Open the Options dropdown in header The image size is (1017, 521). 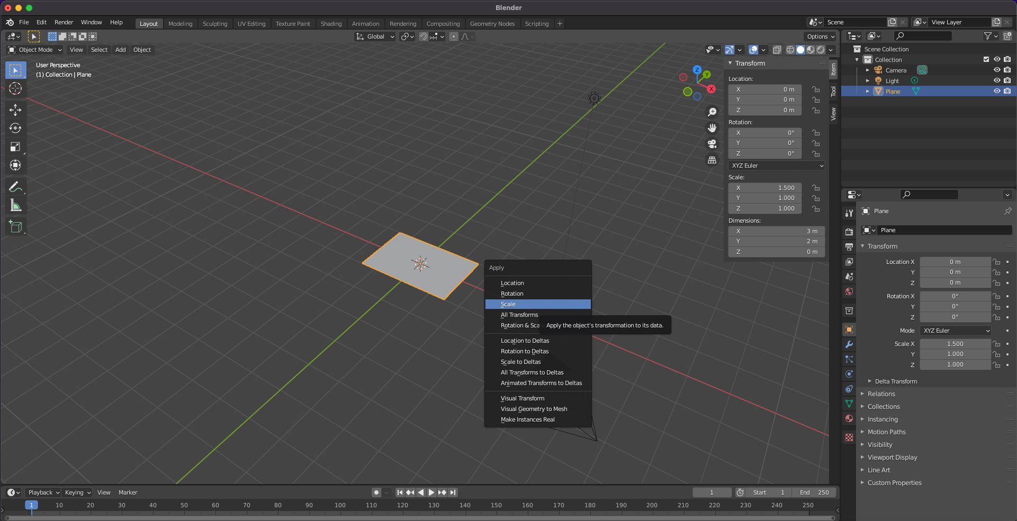[x=821, y=36]
